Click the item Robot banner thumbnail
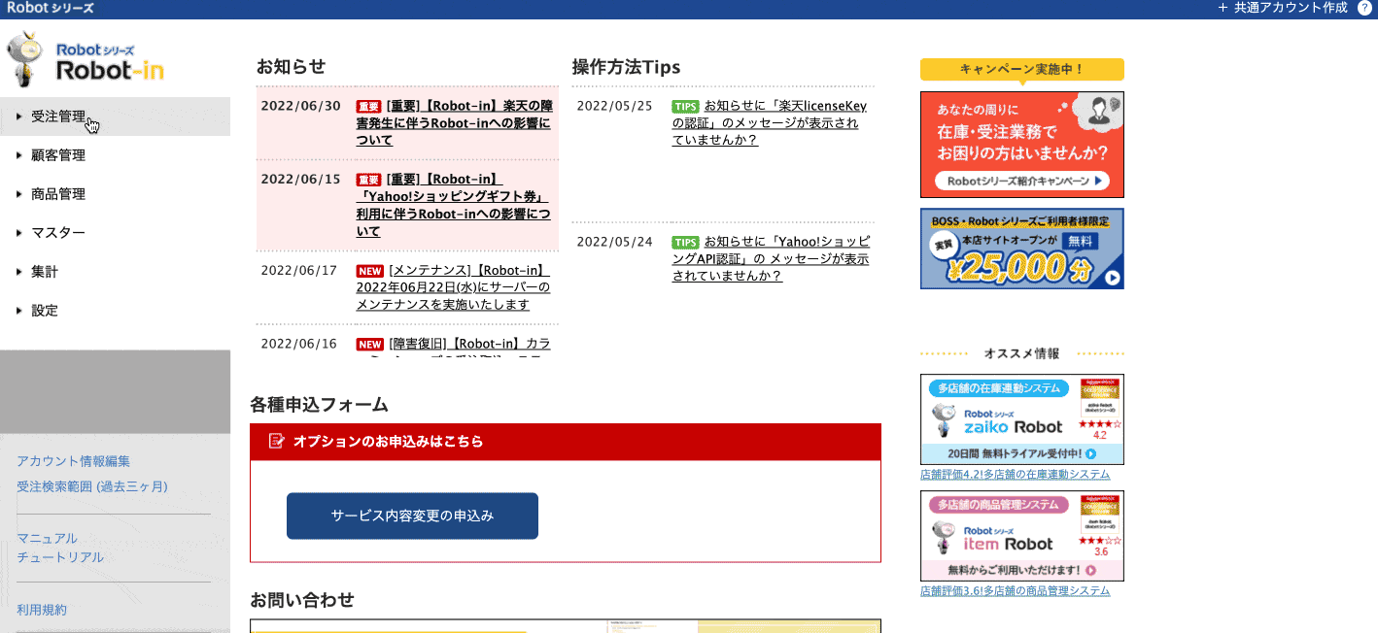Screen dimensions: 1378x633 [x=1021, y=535]
